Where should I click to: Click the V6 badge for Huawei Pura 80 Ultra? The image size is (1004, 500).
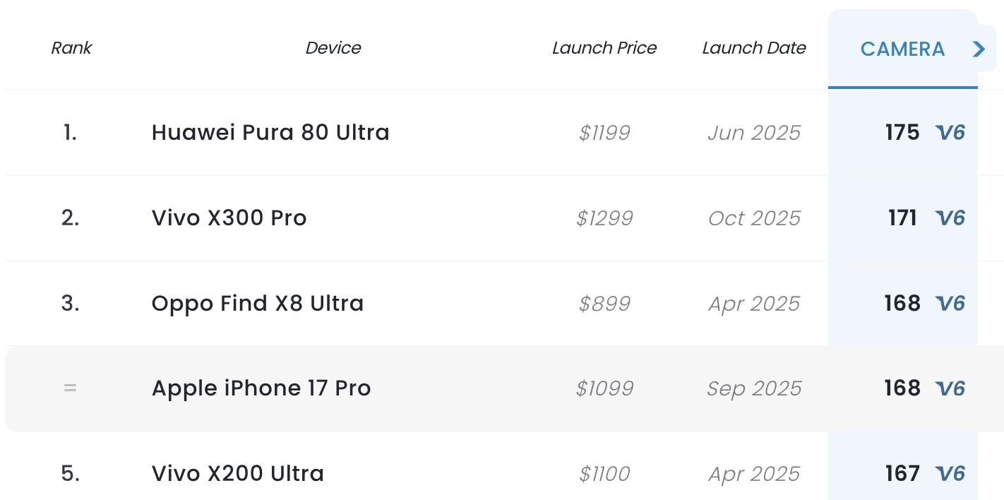tap(950, 133)
